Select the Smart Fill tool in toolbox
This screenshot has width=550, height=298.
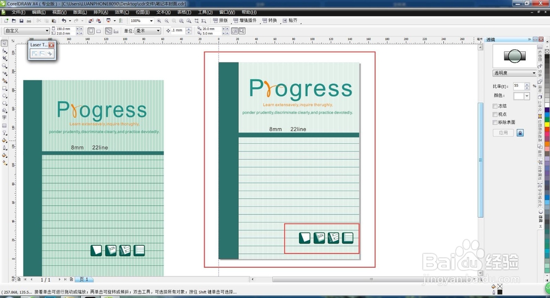[4, 81]
